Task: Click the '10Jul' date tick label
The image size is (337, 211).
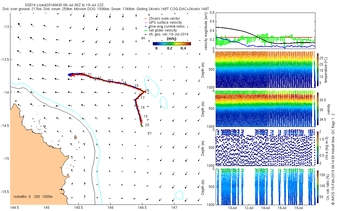Action: point(233,208)
